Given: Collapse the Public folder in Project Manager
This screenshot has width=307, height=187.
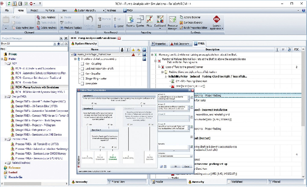Looking at the screenshot, I should [x=2, y=59].
